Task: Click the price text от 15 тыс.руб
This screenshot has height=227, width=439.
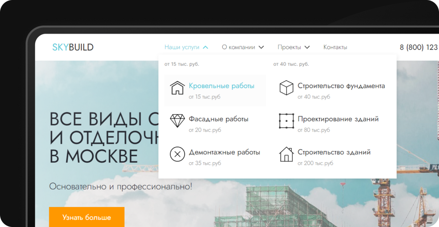Action: click(205, 97)
